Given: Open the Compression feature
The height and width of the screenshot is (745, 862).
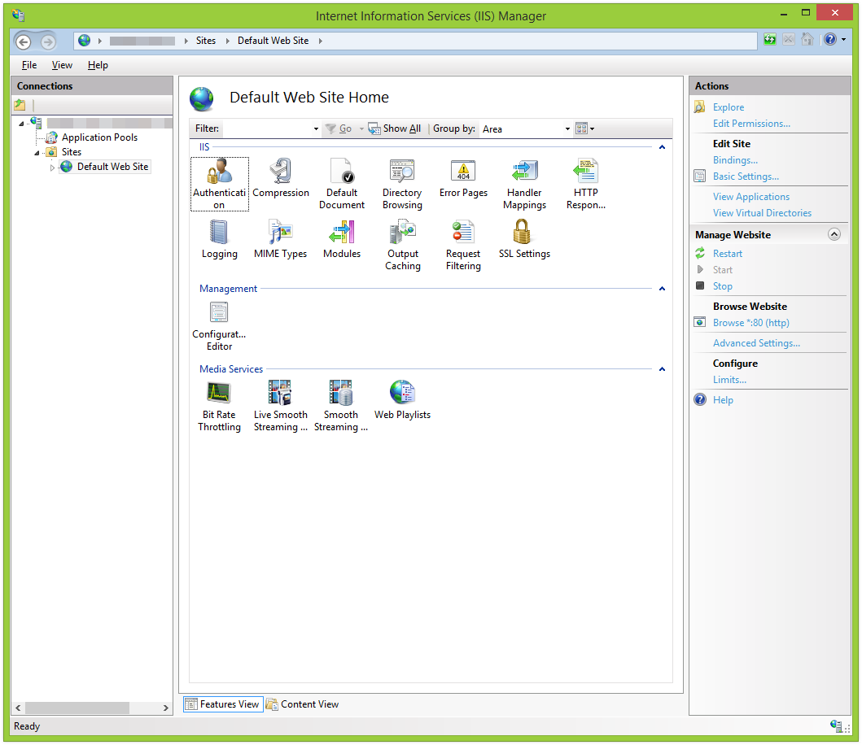Looking at the screenshot, I should tap(281, 179).
